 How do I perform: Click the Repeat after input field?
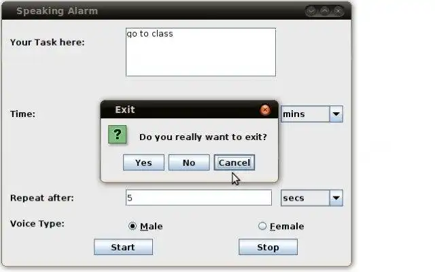point(198,198)
